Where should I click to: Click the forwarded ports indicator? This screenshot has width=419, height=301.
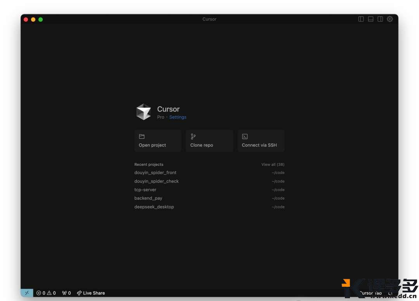tap(66, 293)
